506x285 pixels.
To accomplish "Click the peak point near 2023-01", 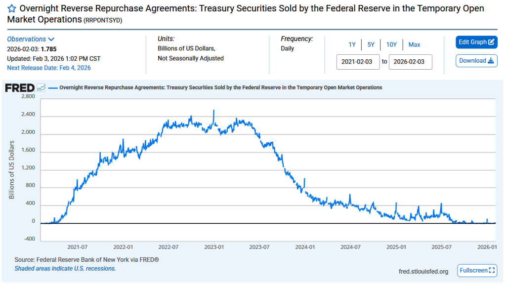I will coord(213,111).
